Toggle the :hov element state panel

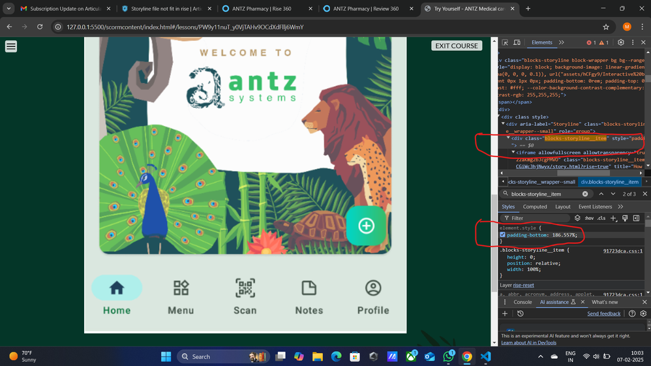point(589,218)
